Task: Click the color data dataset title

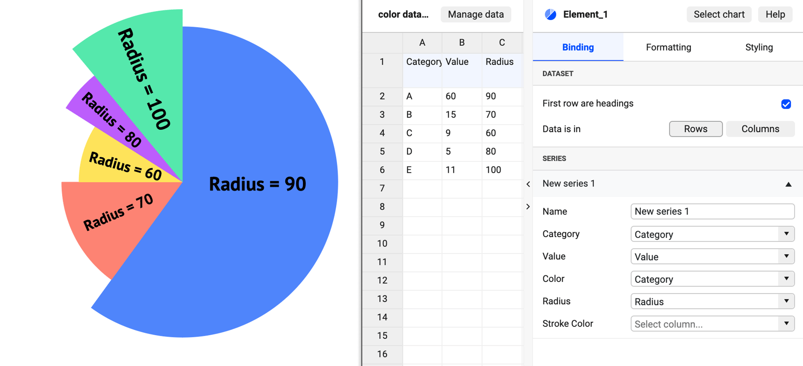Action: 403,14
